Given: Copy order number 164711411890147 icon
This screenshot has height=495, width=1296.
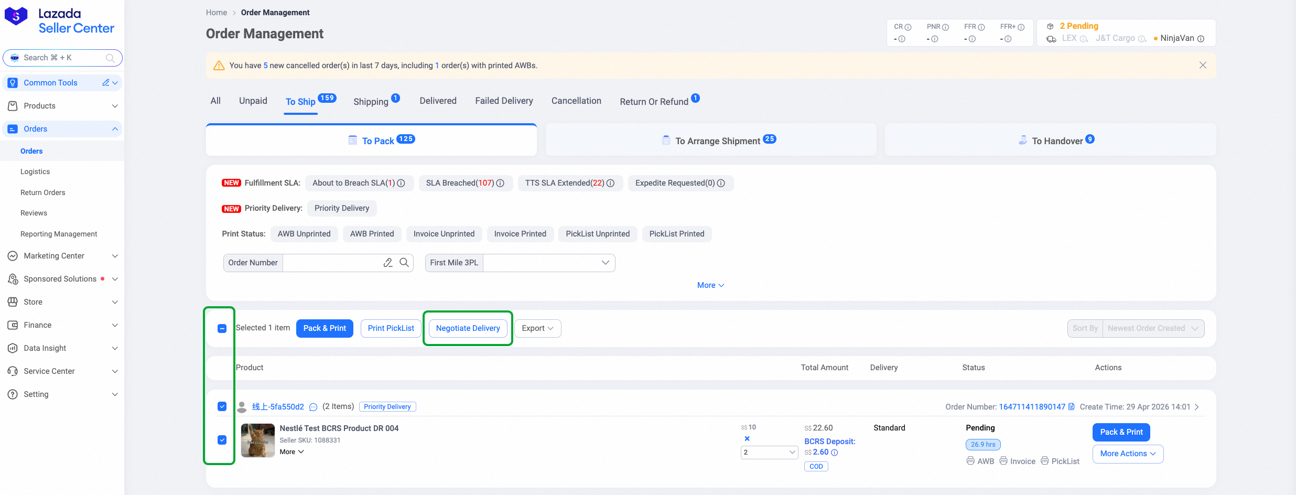Looking at the screenshot, I should coord(1071,406).
